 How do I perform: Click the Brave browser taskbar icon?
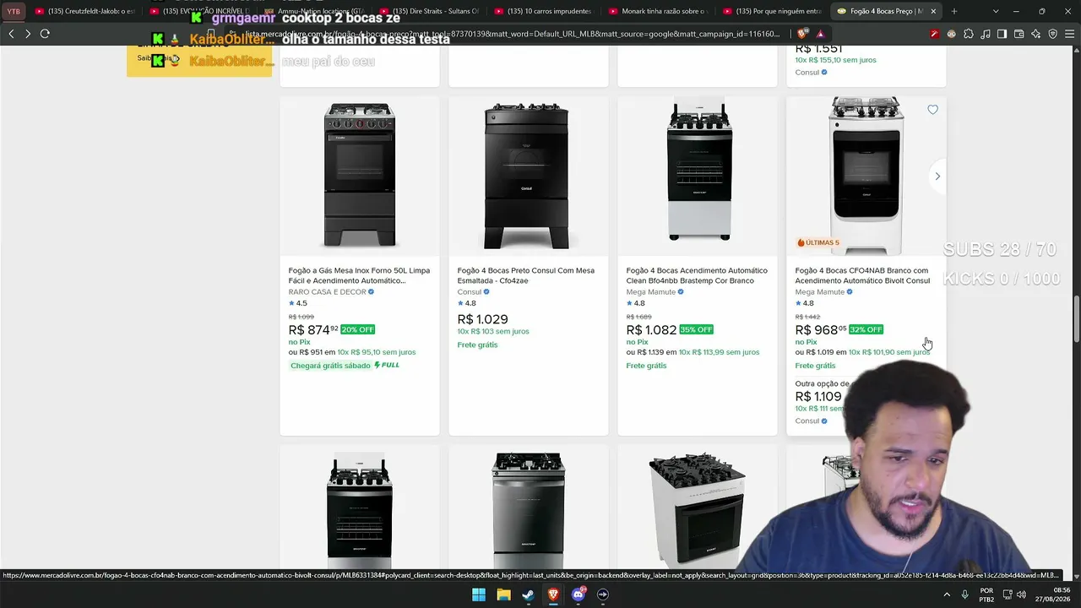[553, 594]
